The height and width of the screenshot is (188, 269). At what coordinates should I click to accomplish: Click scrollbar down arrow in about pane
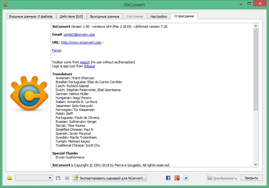click(x=256, y=165)
